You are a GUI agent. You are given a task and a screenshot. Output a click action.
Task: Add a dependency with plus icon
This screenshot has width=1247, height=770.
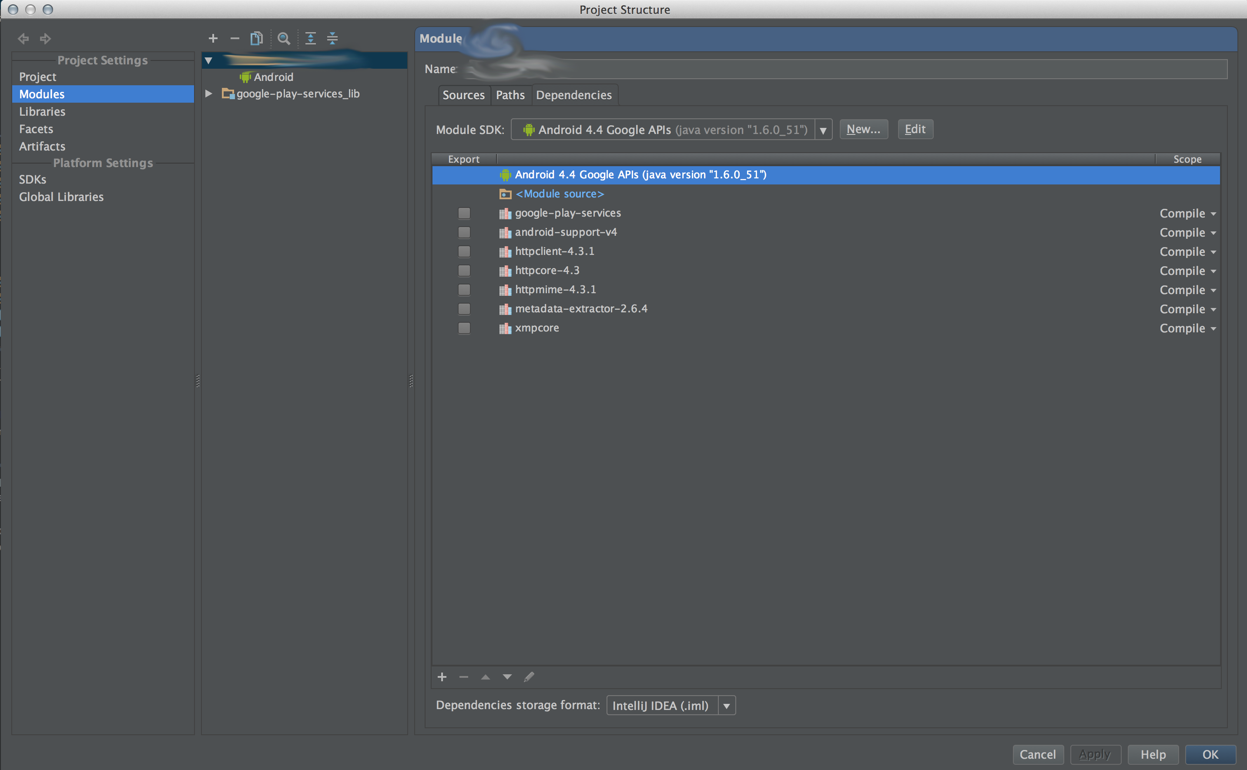pyautogui.click(x=442, y=677)
